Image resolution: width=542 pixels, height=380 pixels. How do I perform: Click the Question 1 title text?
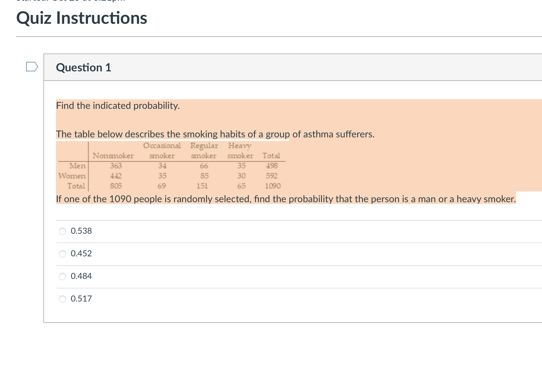pyautogui.click(x=83, y=67)
